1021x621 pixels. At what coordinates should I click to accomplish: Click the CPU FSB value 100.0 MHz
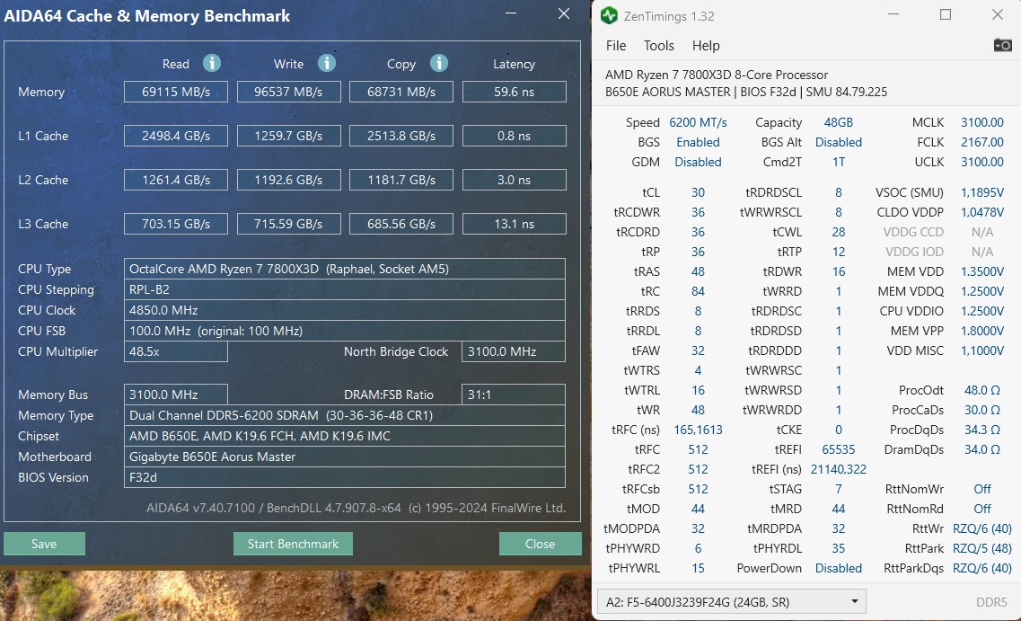click(x=345, y=331)
